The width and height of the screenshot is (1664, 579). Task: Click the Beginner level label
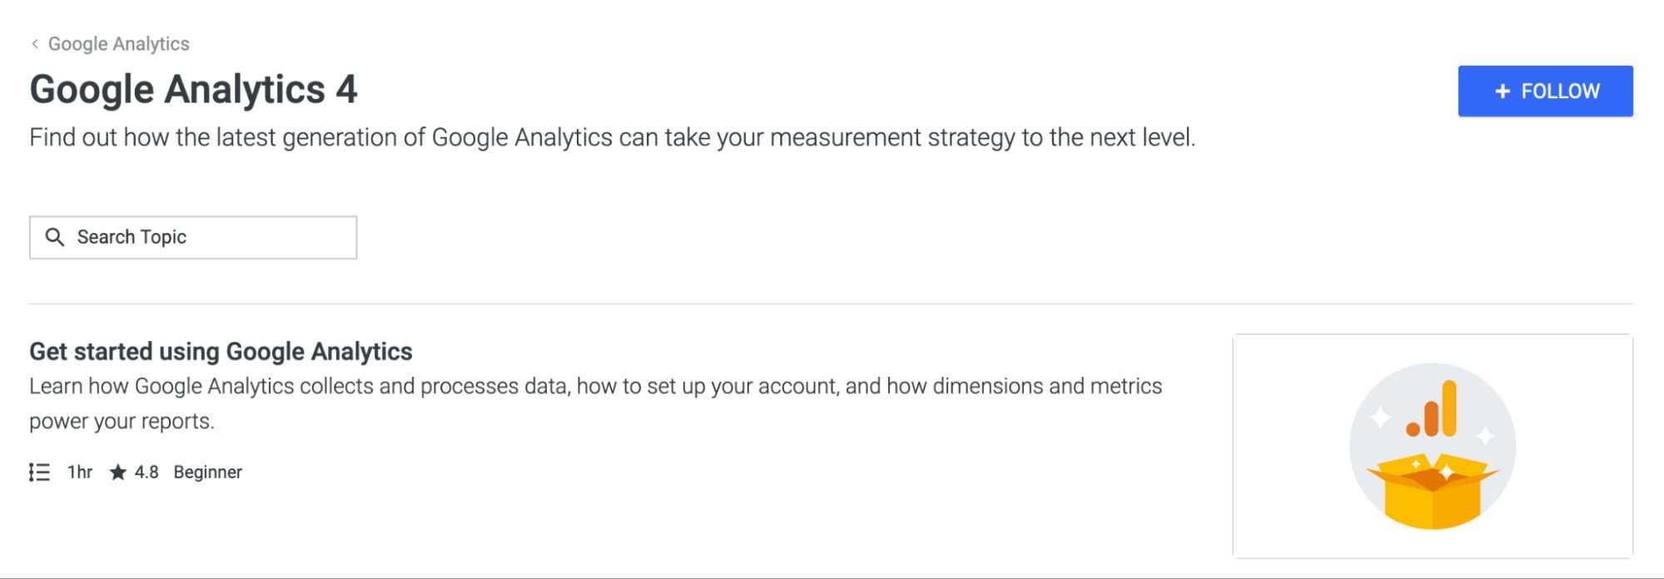pos(207,473)
